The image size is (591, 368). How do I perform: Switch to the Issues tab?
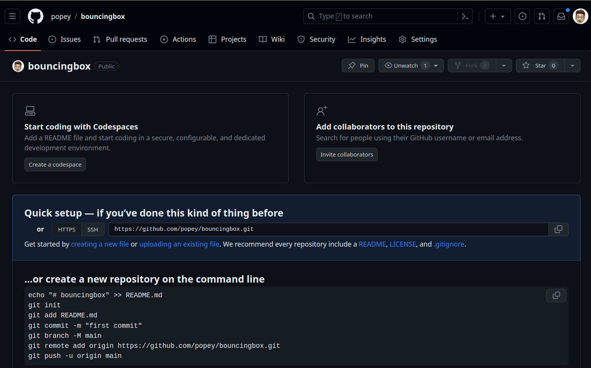coord(65,39)
